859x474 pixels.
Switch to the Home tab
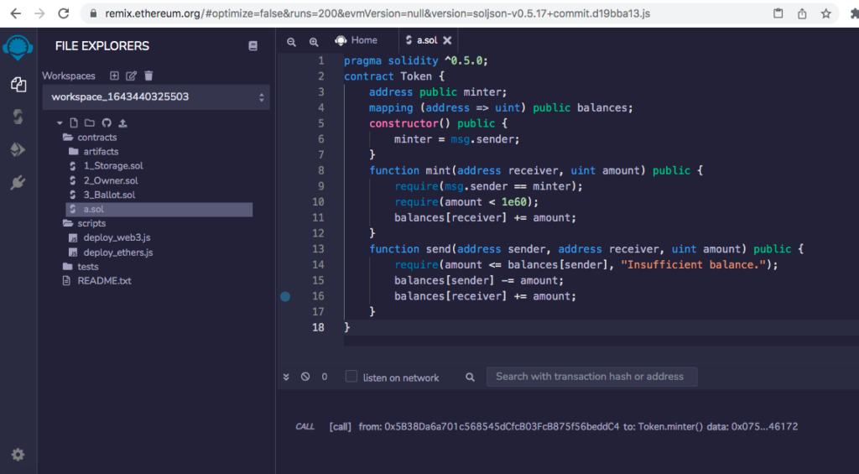click(x=356, y=40)
